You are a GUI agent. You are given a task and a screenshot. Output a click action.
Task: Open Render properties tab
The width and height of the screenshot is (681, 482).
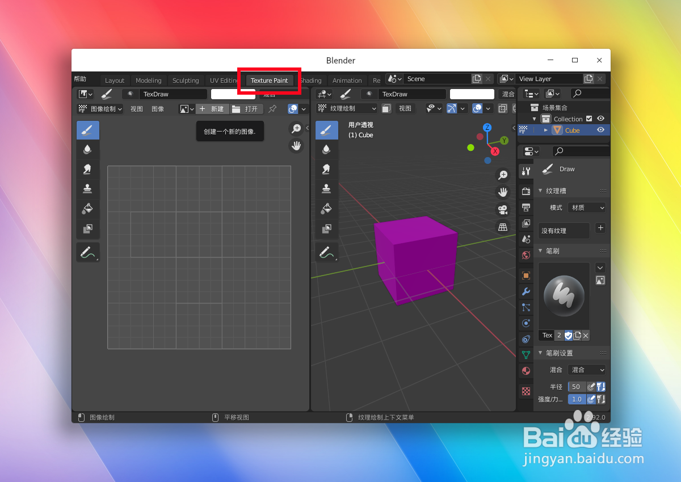coord(526,191)
